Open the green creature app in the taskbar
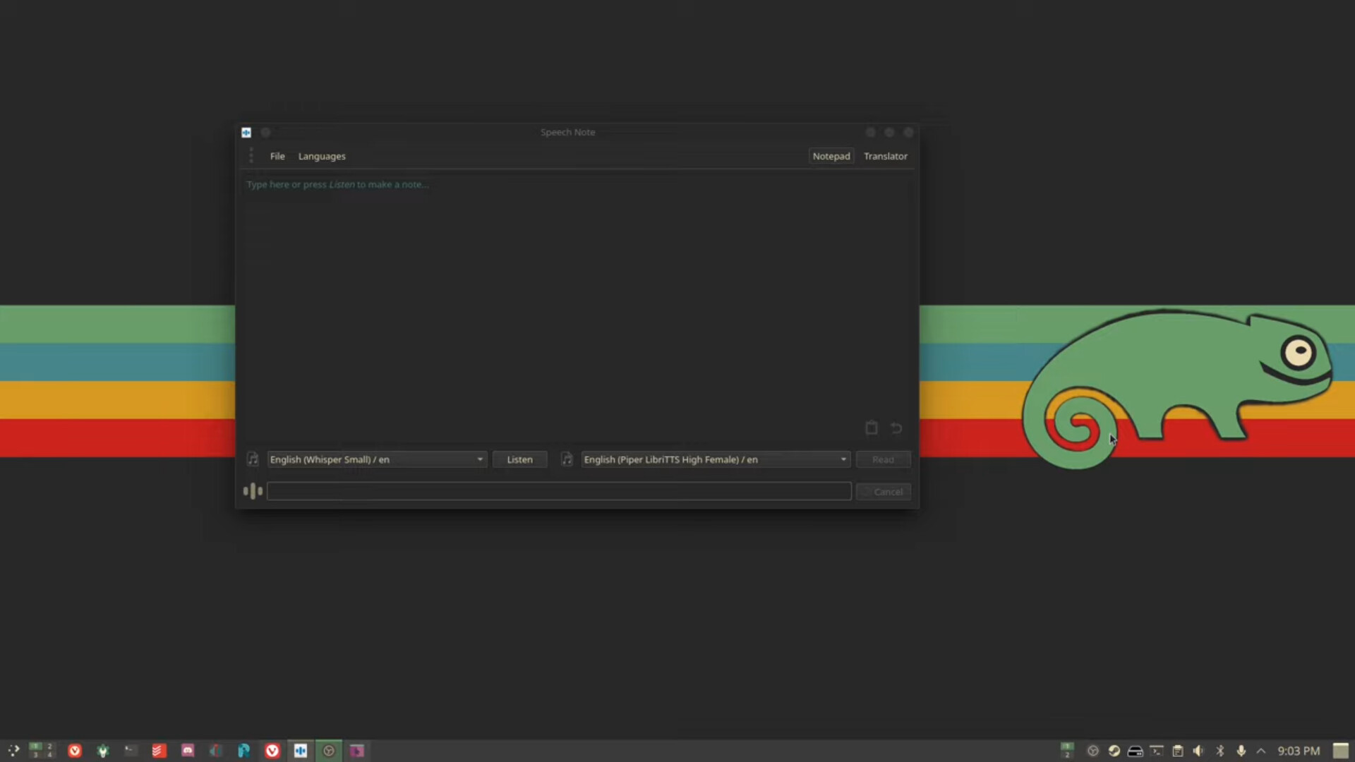The image size is (1355, 762). coord(103,751)
